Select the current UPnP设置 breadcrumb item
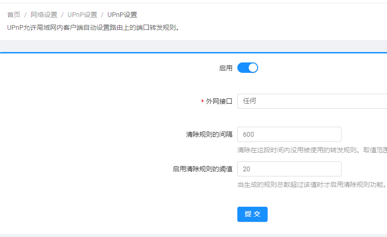This screenshot has width=387, height=237. point(122,15)
